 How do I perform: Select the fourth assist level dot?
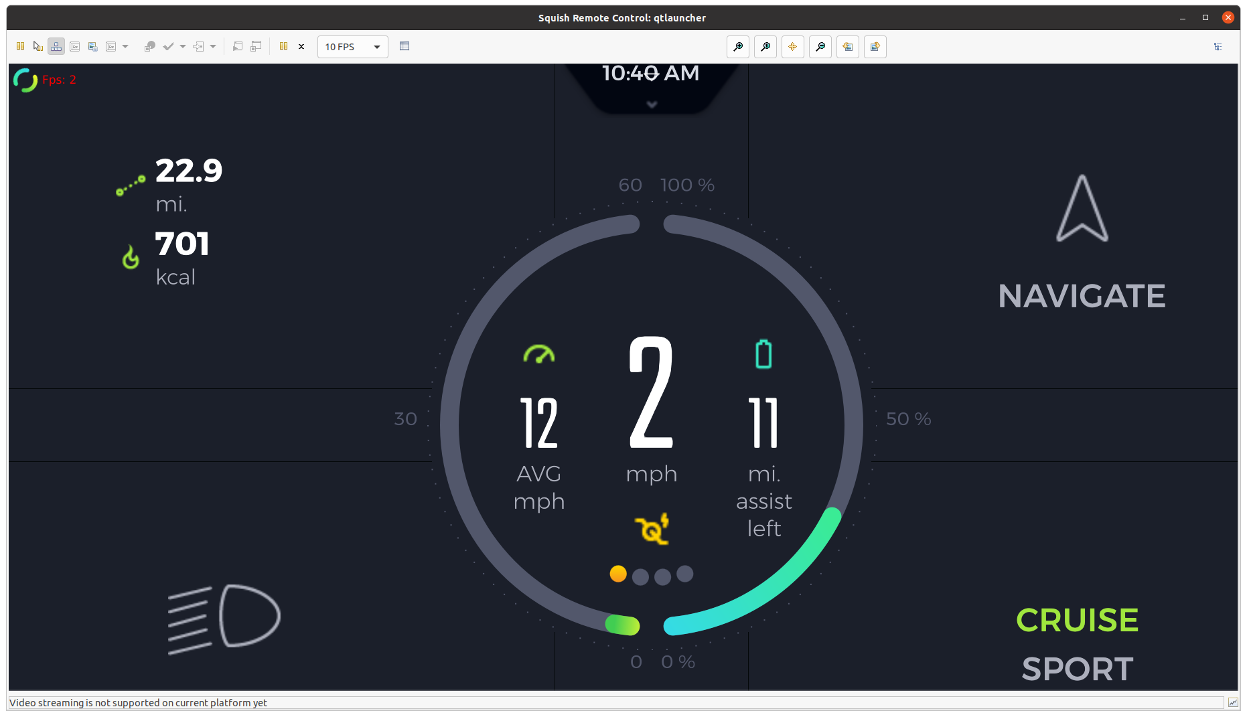tap(684, 574)
